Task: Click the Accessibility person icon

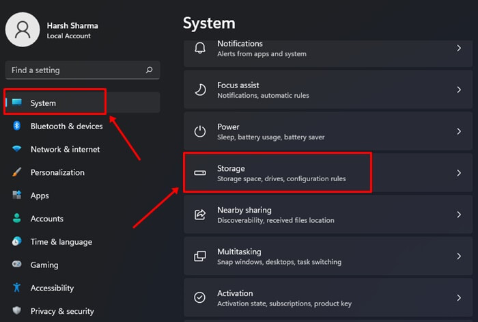Action: (17, 288)
